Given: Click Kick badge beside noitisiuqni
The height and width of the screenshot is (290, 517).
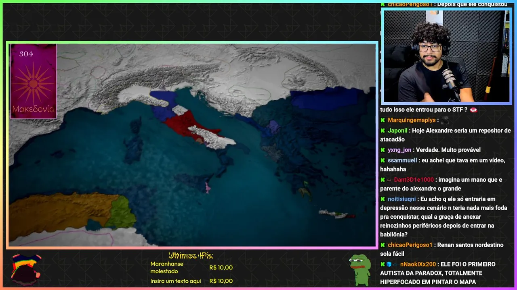Looking at the screenshot, I should [382, 199].
